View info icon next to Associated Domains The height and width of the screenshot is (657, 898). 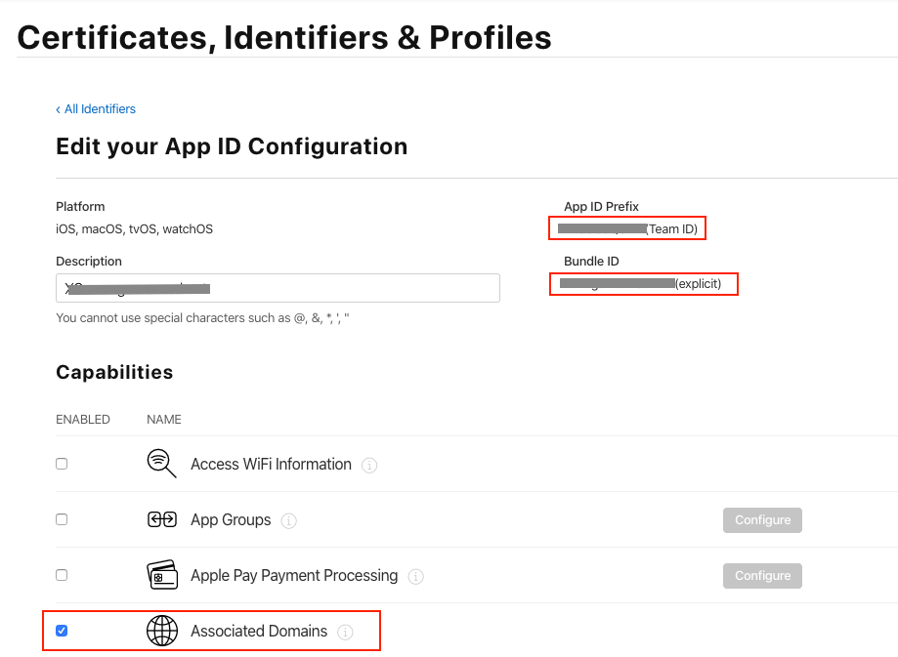(345, 633)
